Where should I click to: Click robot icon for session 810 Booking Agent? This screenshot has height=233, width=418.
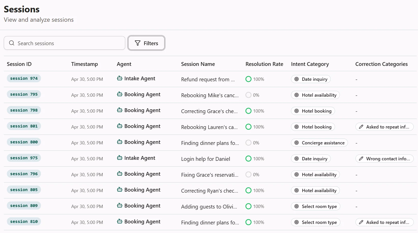120,221
